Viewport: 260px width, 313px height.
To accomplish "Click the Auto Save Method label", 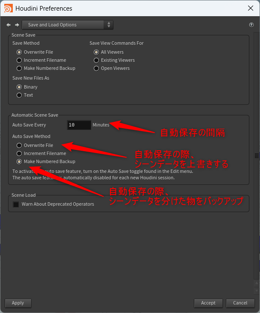I will (x=32, y=136).
